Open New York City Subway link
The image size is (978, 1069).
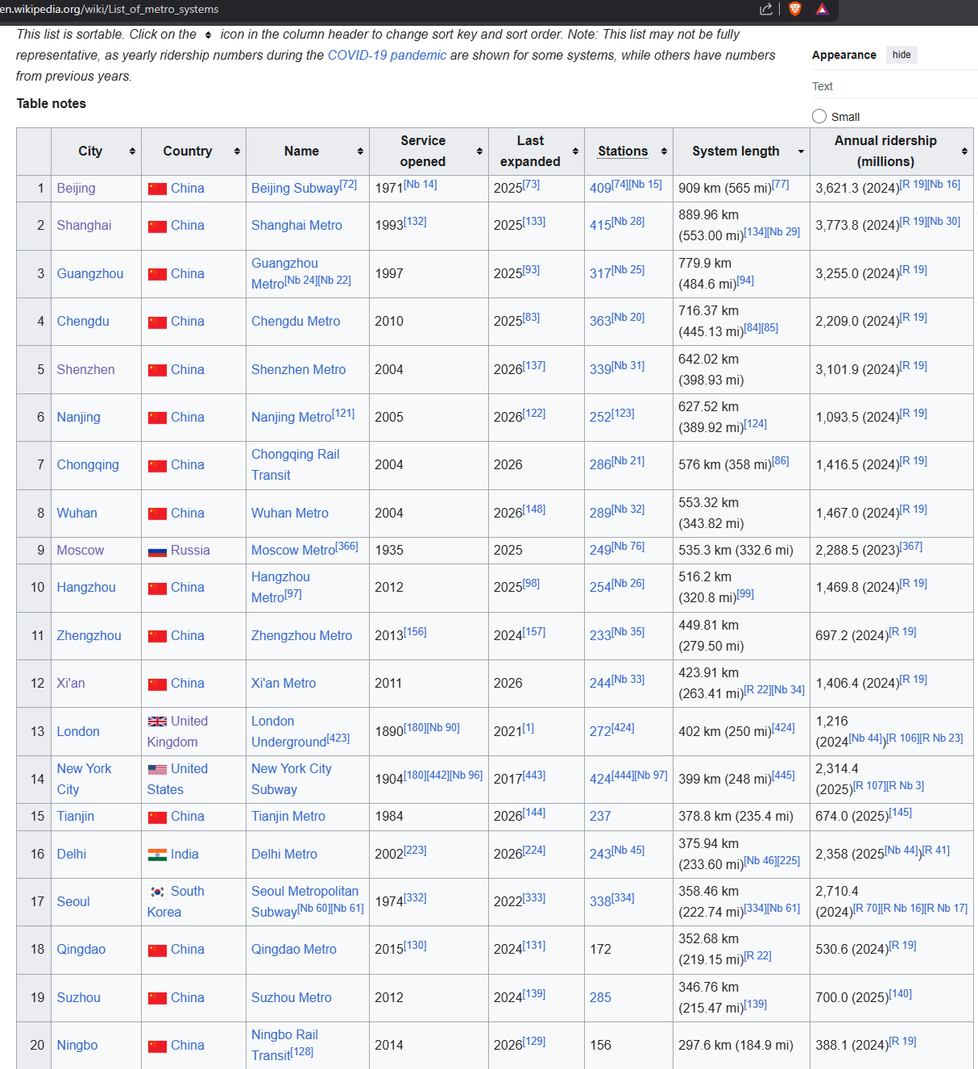pos(292,779)
